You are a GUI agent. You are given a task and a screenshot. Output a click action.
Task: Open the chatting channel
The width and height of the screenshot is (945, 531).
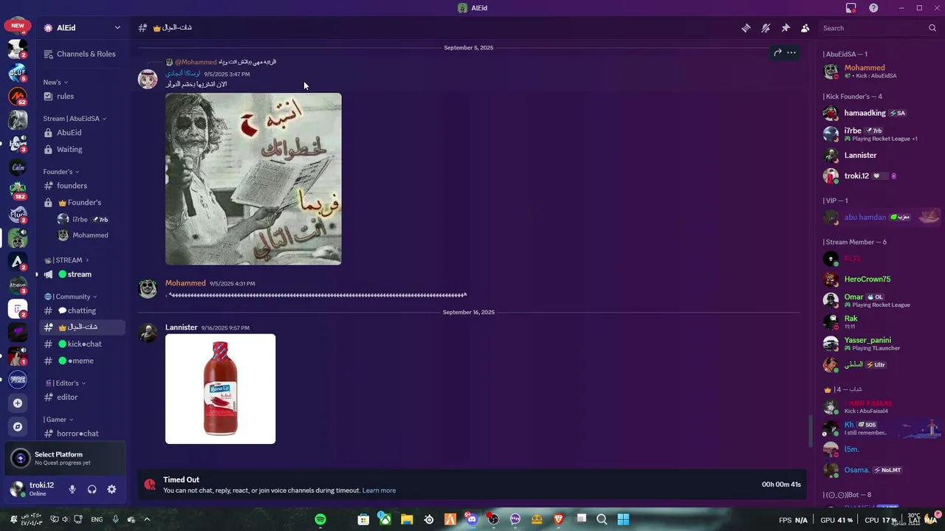[x=82, y=310]
